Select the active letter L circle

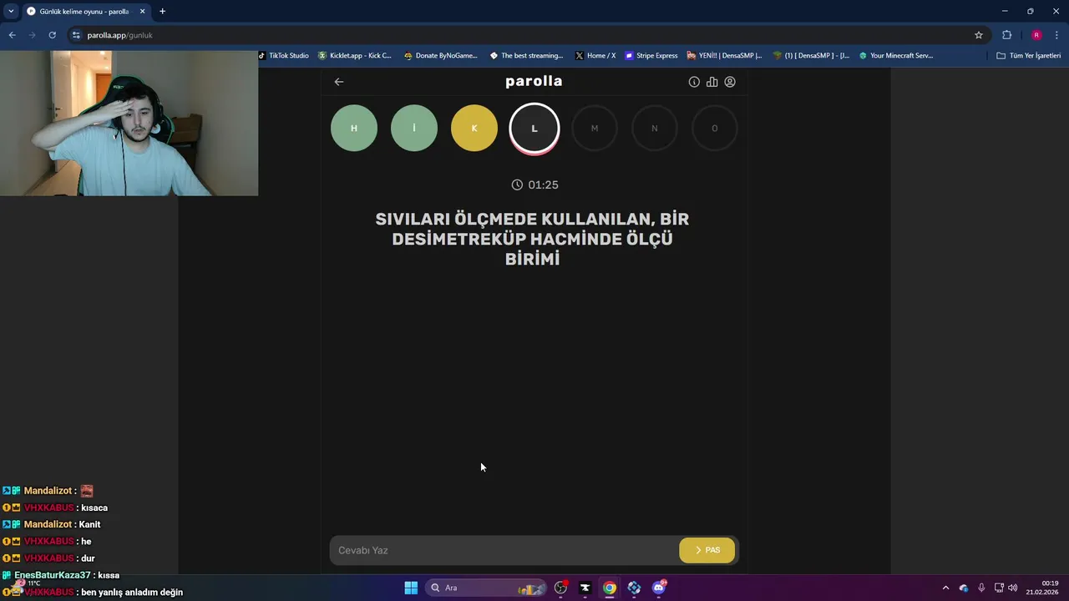(x=534, y=129)
